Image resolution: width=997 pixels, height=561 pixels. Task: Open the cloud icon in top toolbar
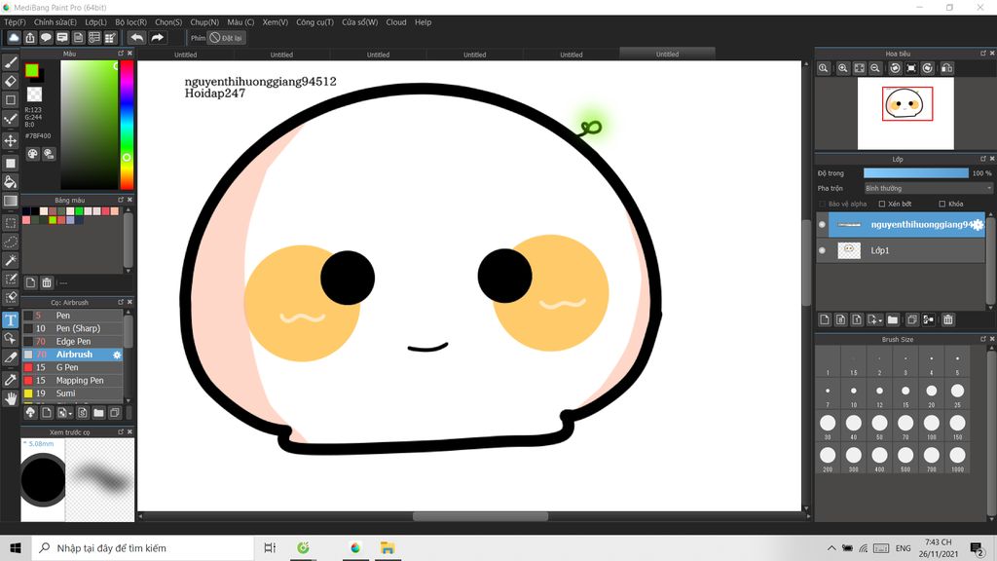click(x=14, y=38)
